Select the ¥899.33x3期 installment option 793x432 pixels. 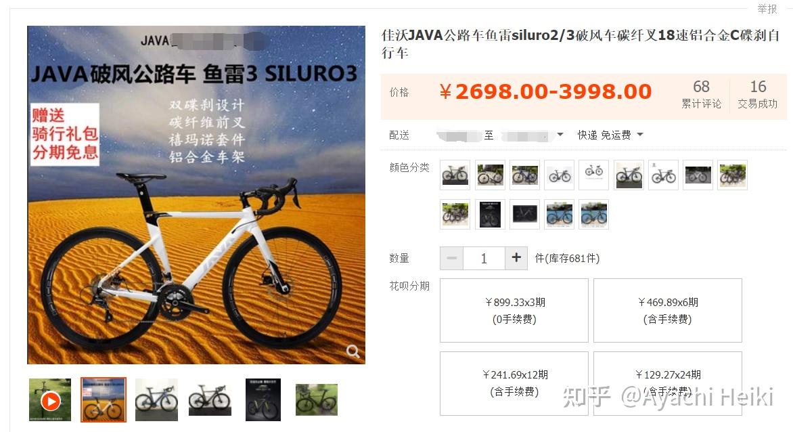pos(514,311)
